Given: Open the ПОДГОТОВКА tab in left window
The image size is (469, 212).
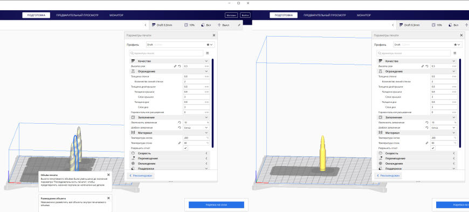Looking at the screenshot, I should coord(36,15).
